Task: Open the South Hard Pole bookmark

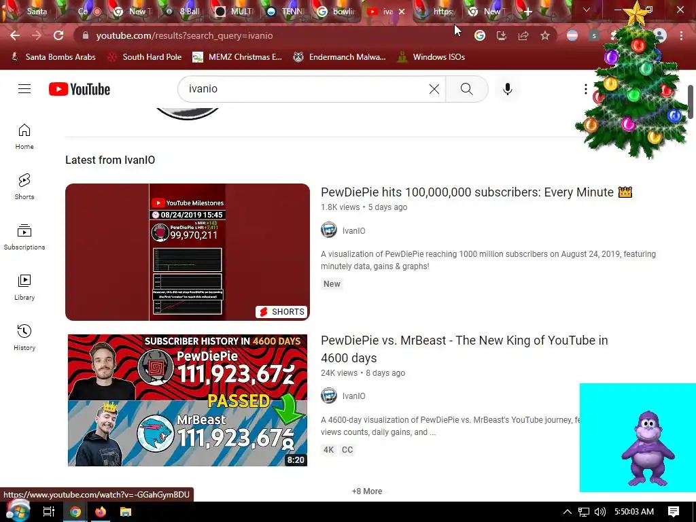Action: tap(145, 57)
